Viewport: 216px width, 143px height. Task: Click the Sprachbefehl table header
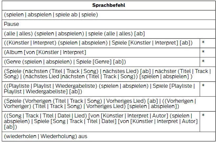pyautogui.click(x=109, y=5)
